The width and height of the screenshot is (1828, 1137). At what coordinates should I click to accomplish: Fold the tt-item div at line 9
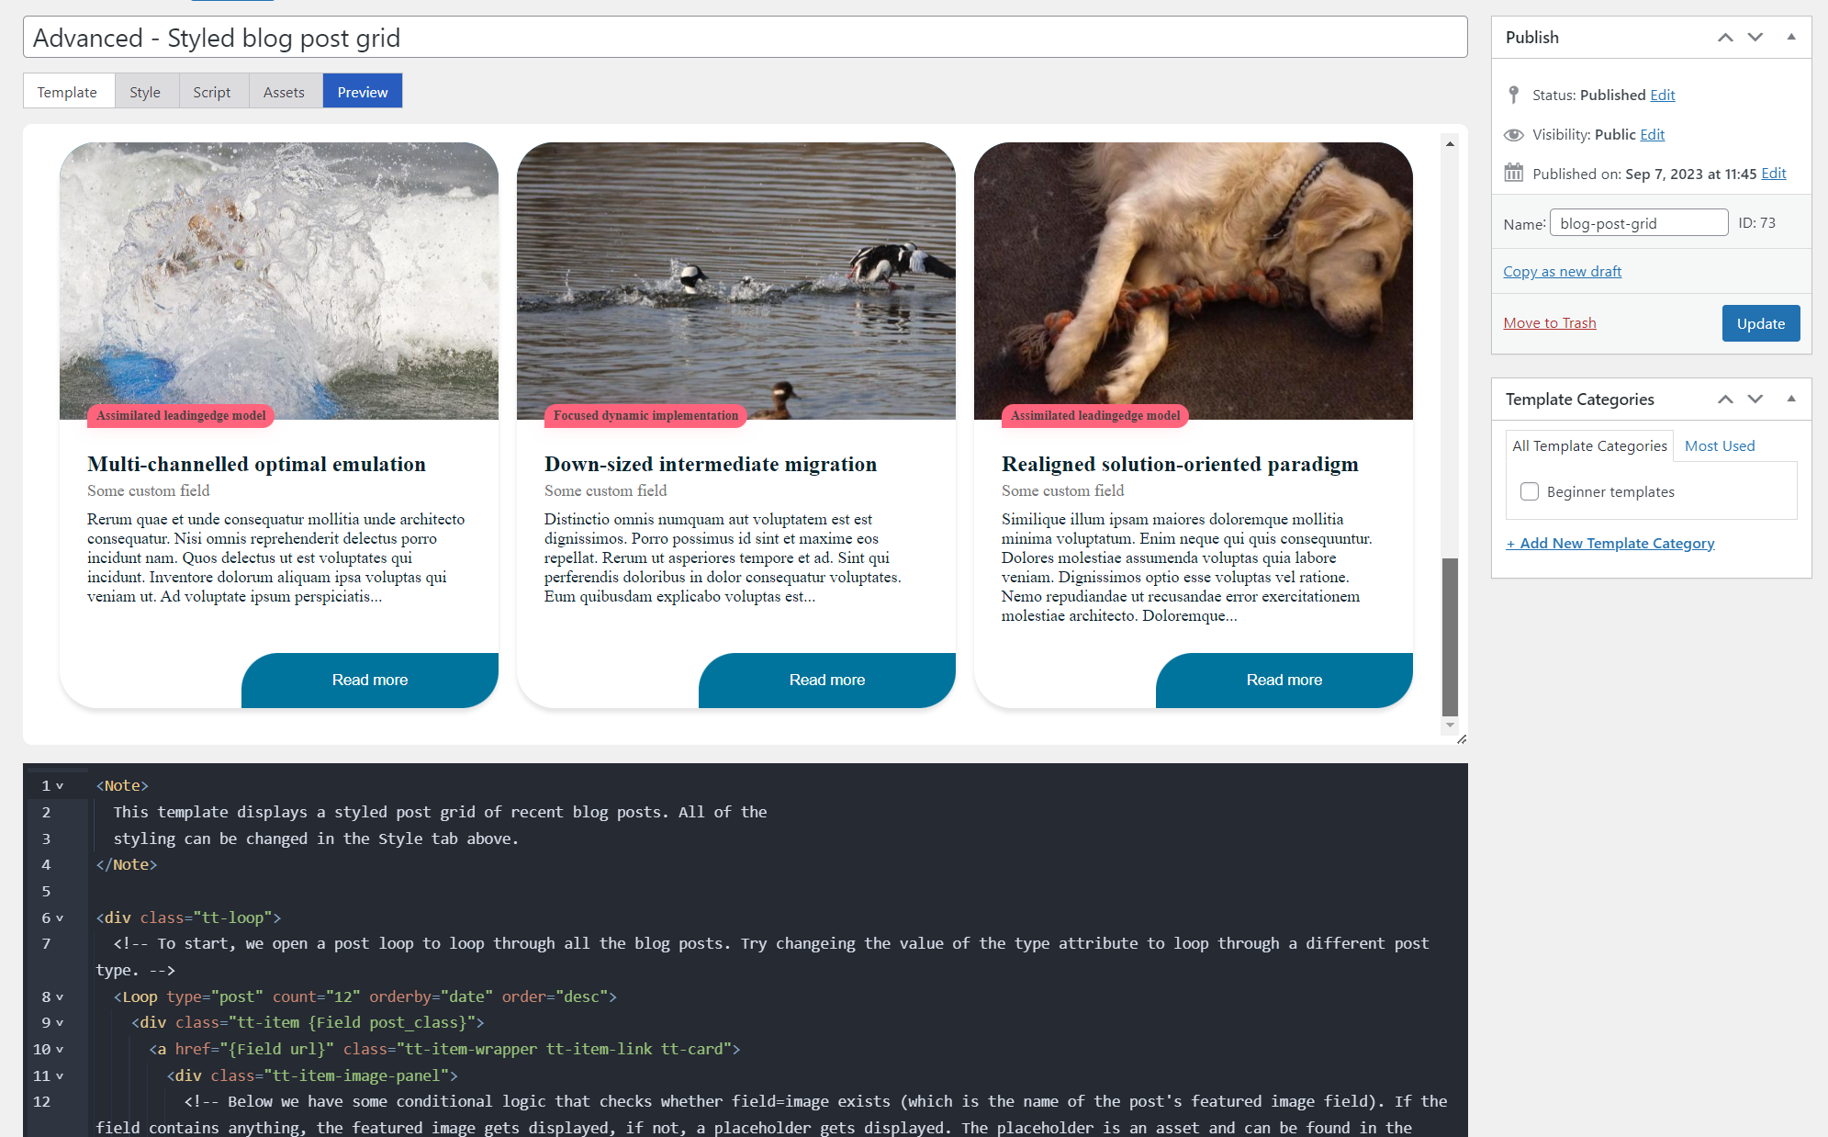pyautogui.click(x=60, y=1023)
